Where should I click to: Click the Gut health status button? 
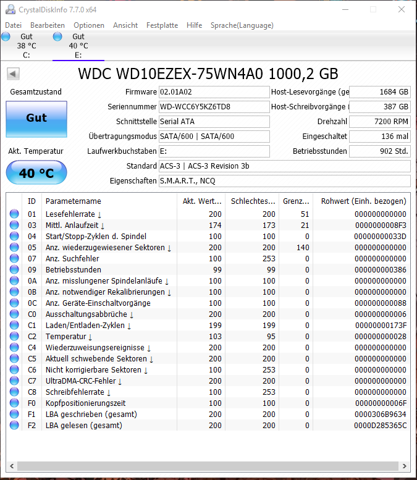click(36, 119)
